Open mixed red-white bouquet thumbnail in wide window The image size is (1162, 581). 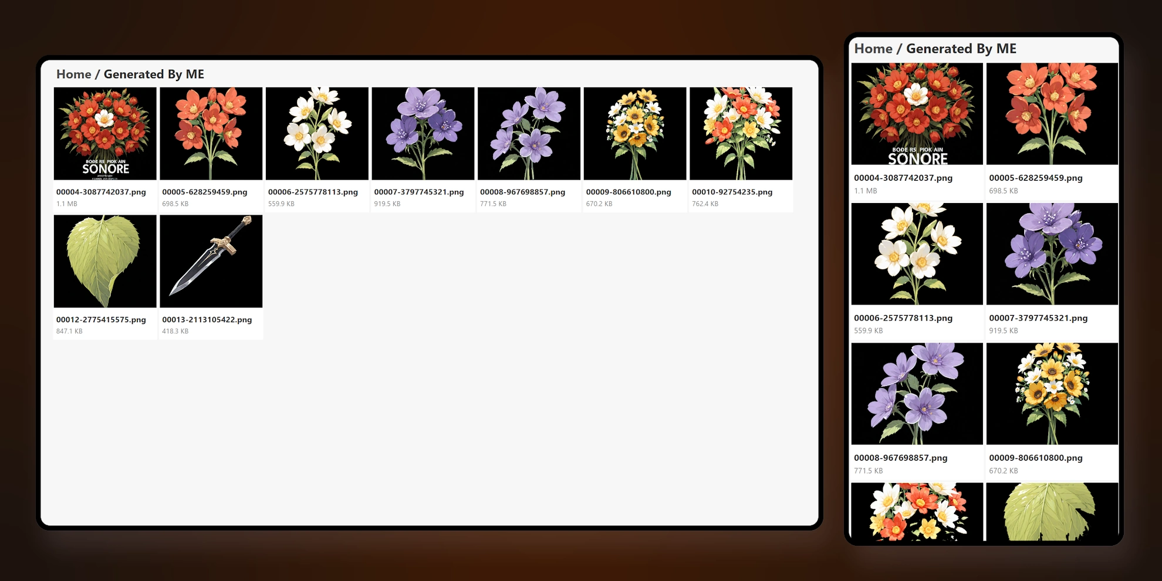tap(741, 134)
